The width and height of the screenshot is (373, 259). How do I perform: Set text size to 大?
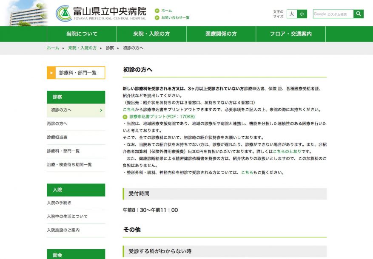click(x=291, y=14)
